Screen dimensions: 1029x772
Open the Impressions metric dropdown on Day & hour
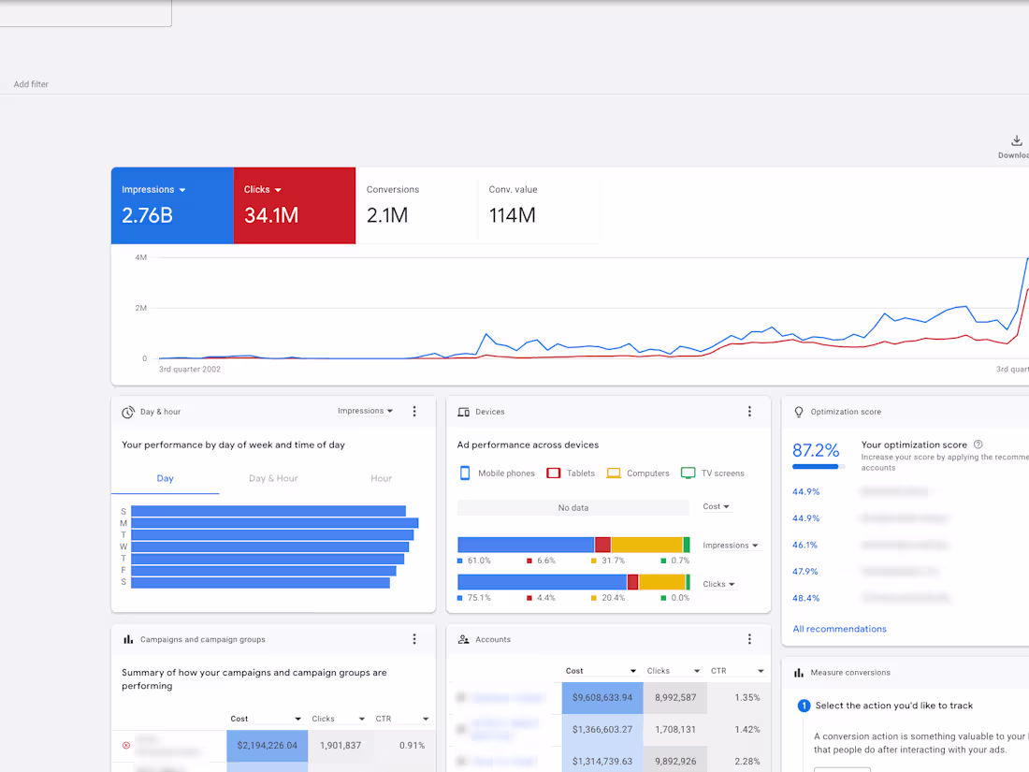tap(365, 411)
